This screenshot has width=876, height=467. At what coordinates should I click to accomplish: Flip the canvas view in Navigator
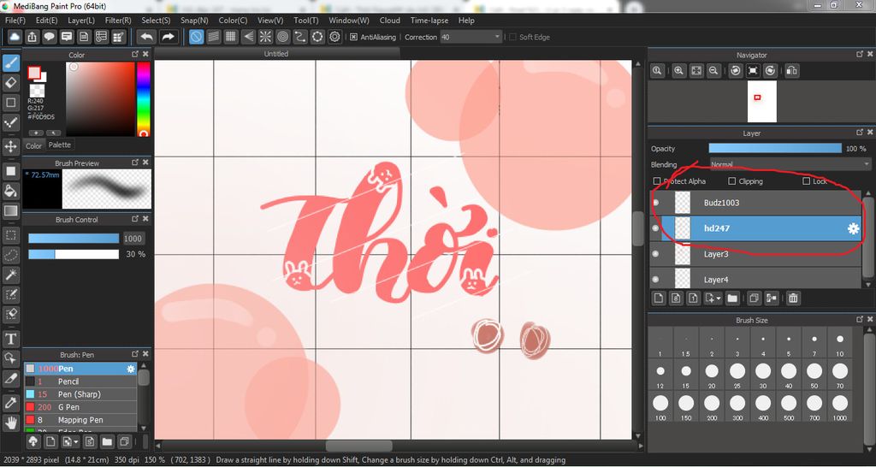tap(791, 71)
